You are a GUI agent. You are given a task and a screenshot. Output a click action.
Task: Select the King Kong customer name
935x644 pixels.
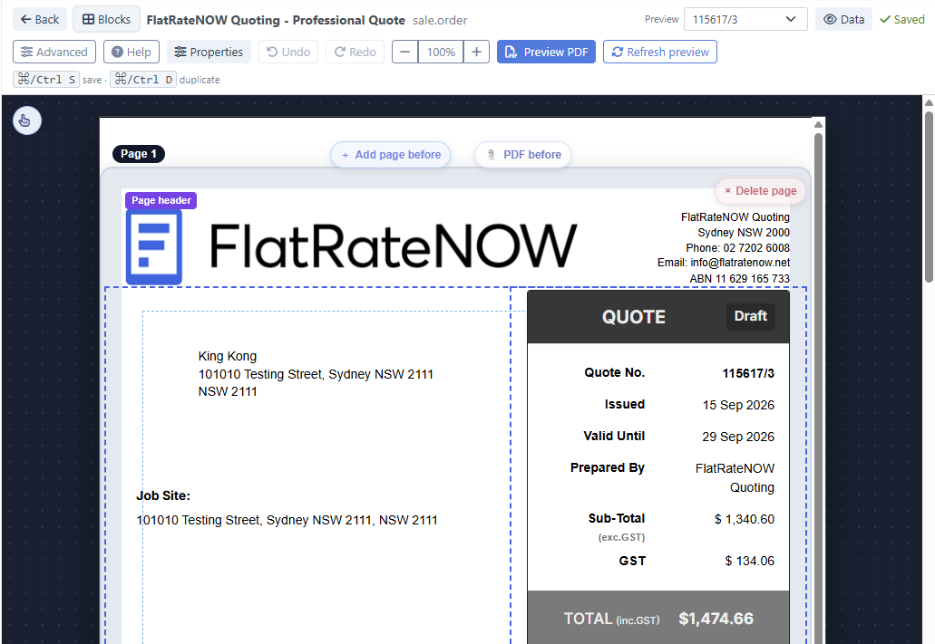click(228, 356)
